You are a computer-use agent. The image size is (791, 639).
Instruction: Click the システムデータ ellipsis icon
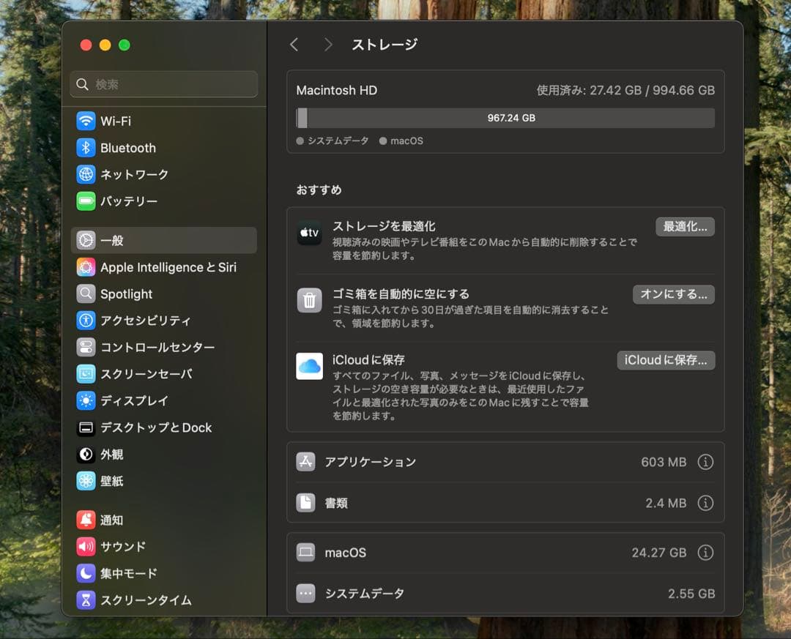click(305, 594)
